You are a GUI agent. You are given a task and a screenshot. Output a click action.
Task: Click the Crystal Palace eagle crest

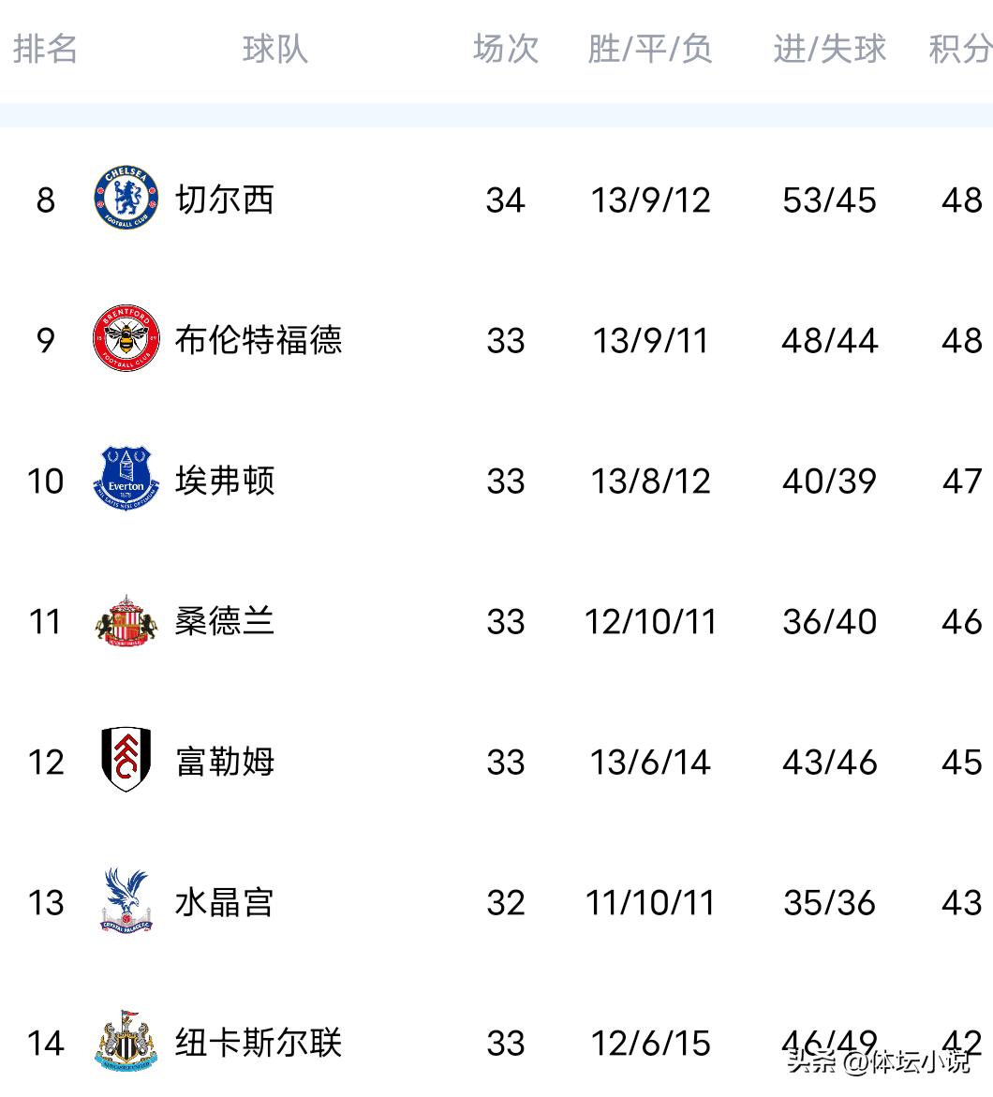coord(126,901)
